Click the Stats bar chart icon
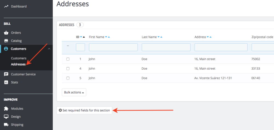This screenshot has height=130, width=274. point(6,82)
